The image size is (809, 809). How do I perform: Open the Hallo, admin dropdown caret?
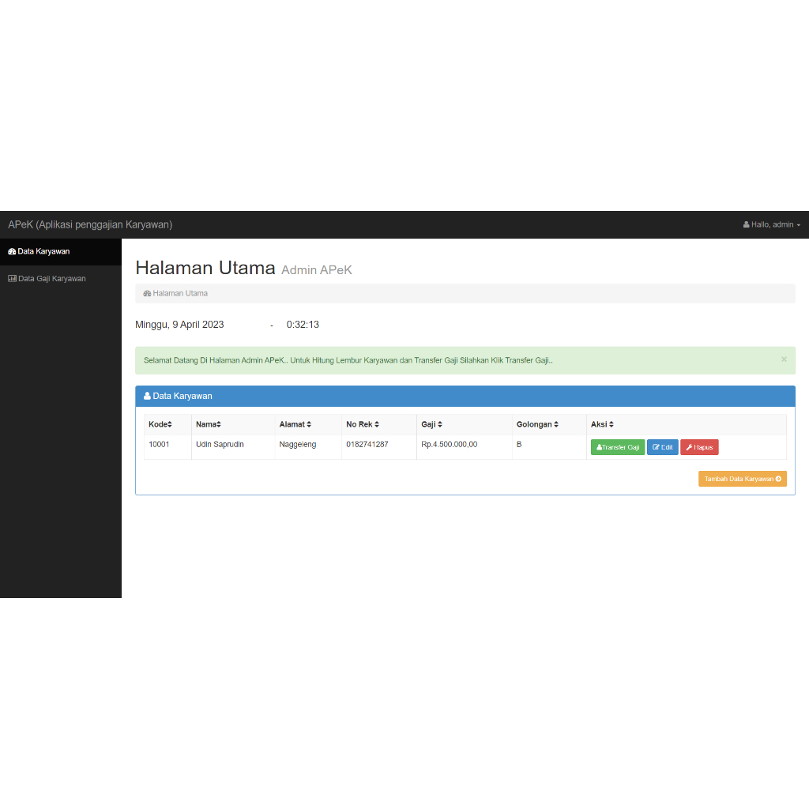tap(798, 226)
